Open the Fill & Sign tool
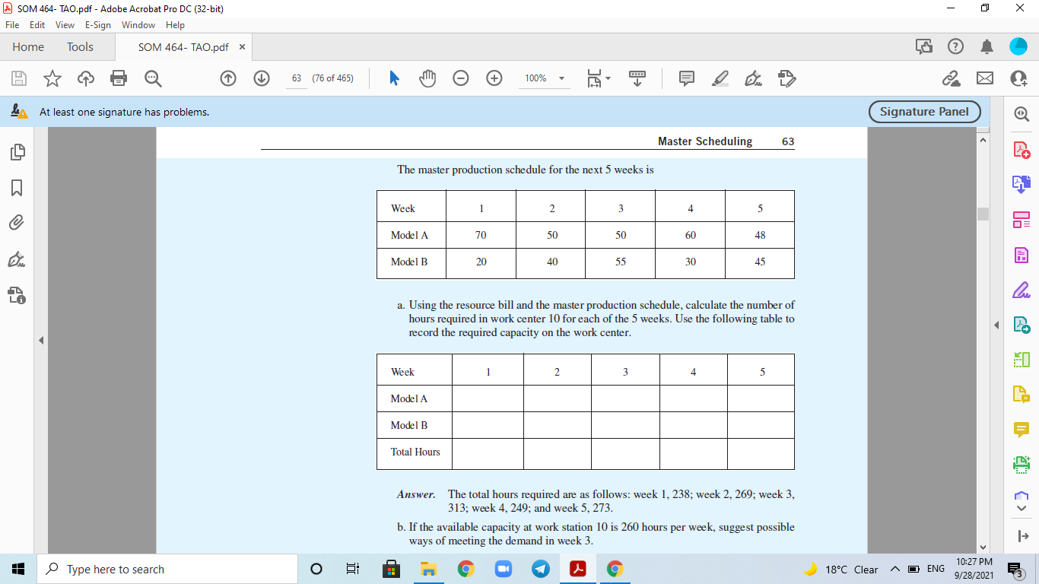Viewport: 1039px width, 584px height. tap(1021, 289)
